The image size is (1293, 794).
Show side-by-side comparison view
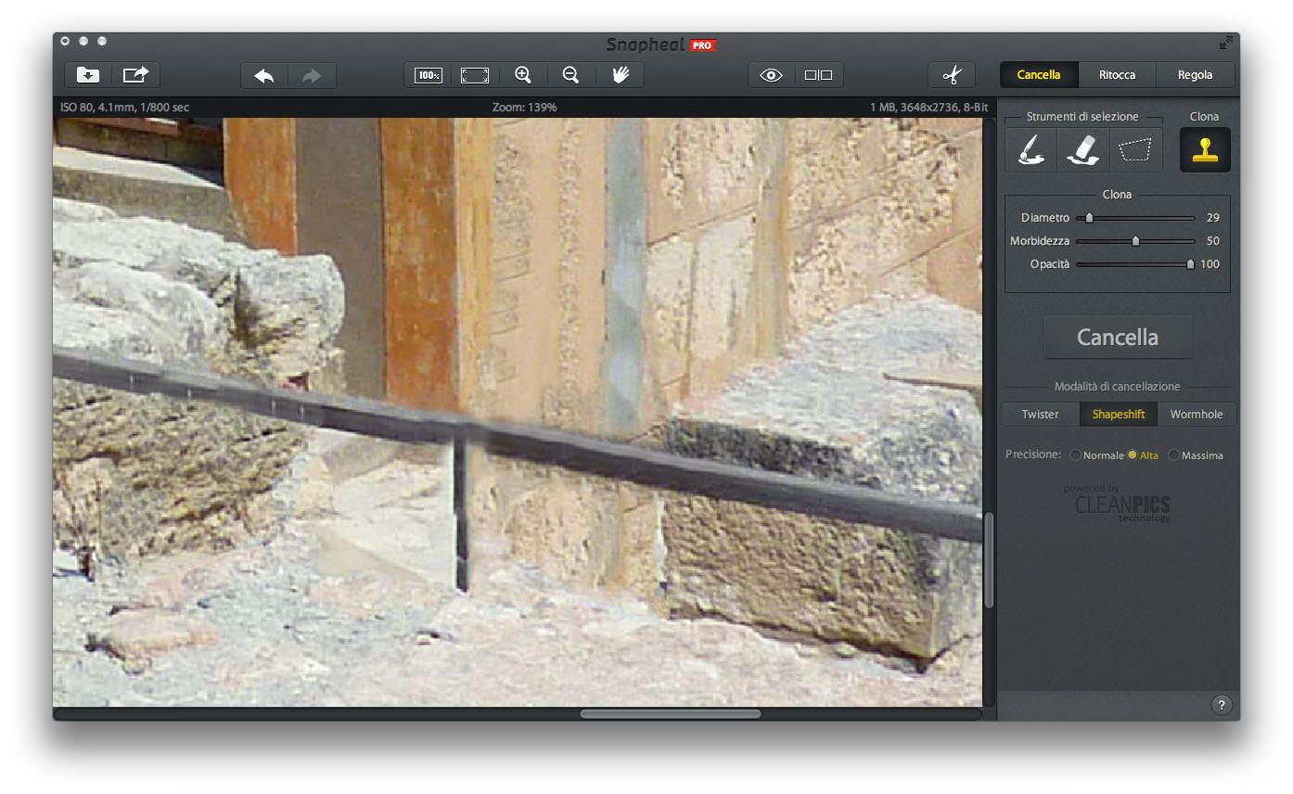pyautogui.click(x=819, y=75)
